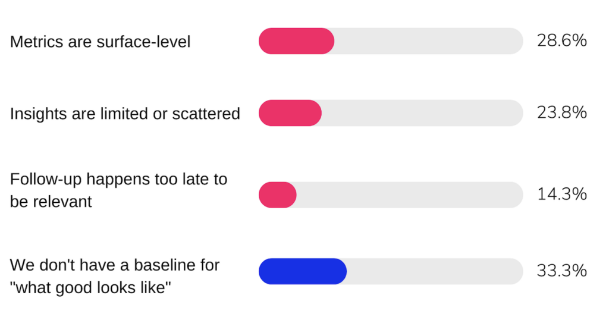The image size is (609, 317).
Task: Click the short pink Follow-up filled bar
Action: 277,195
